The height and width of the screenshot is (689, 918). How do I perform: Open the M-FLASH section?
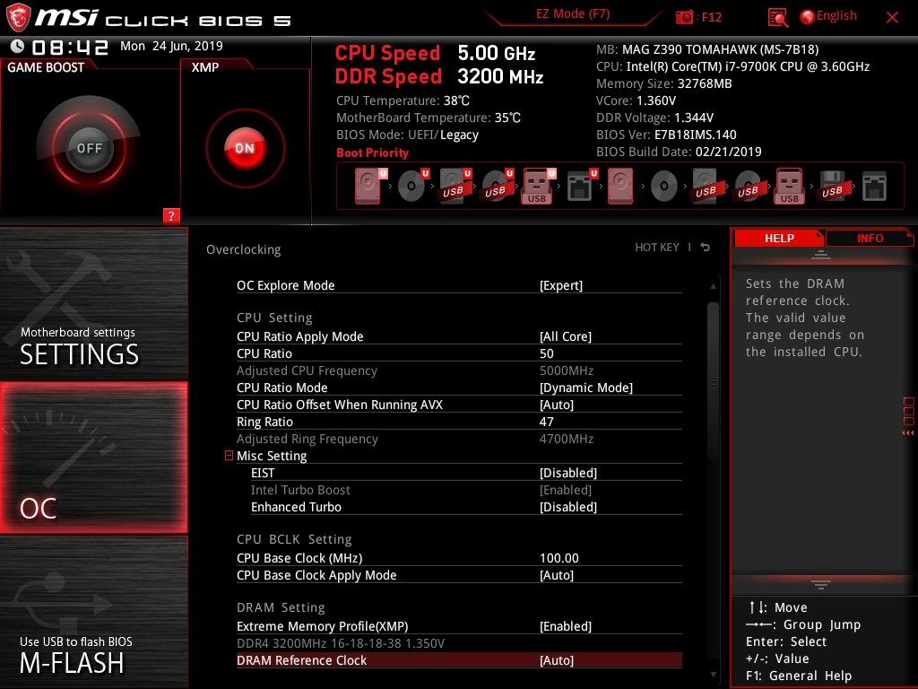pyautogui.click(x=93, y=613)
